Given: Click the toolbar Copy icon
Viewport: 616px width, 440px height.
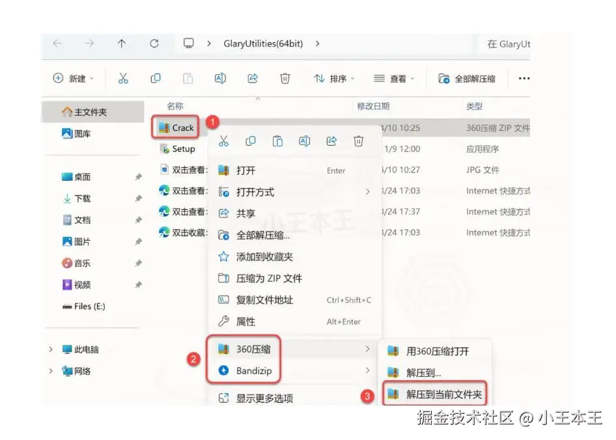Looking at the screenshot, I should (x=156, y=79).
